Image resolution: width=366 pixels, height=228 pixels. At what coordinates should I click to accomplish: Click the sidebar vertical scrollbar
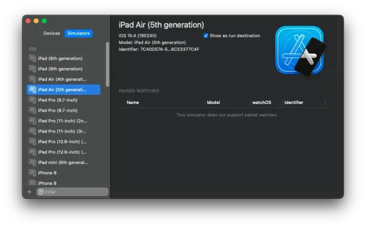pyautogui.click(x=108, y=64)
